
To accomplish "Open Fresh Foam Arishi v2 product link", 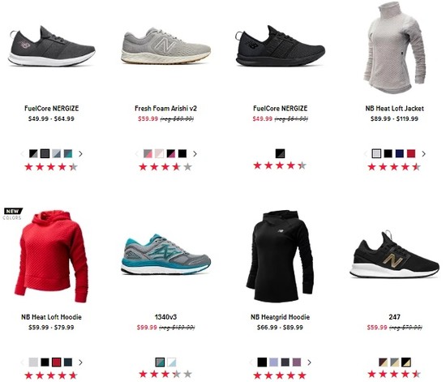I will (165, 109).
